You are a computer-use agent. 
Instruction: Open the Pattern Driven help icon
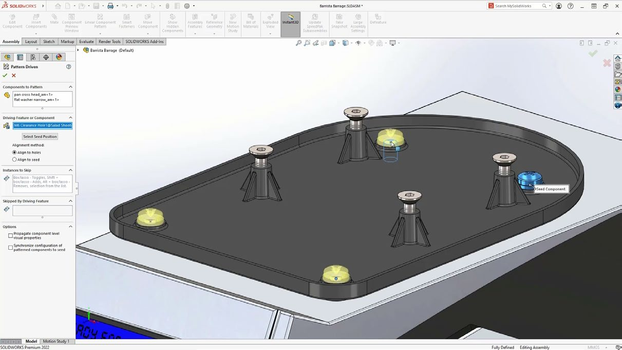coord(68,67)
